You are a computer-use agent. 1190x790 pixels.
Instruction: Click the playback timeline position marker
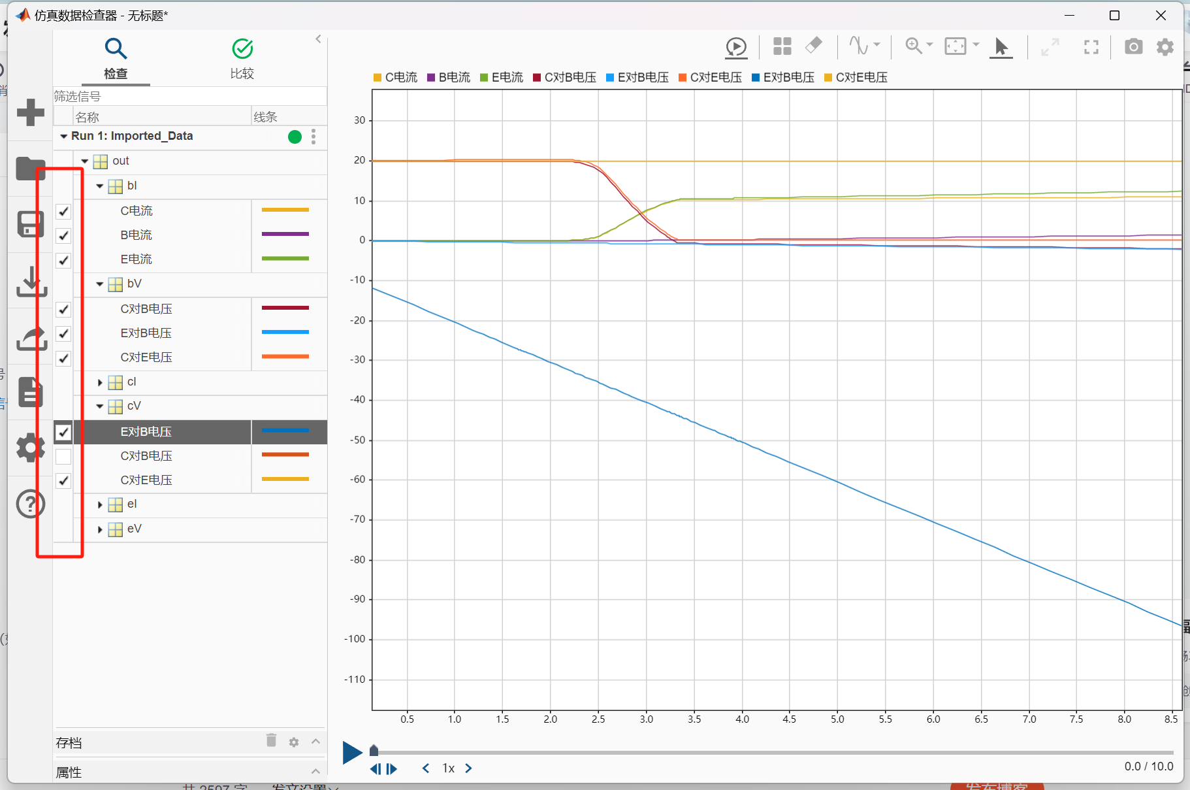(374, 750)
